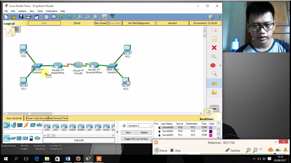Choose the Components category
The width and height of the screenshot is (291, 163).
[20, 125]
